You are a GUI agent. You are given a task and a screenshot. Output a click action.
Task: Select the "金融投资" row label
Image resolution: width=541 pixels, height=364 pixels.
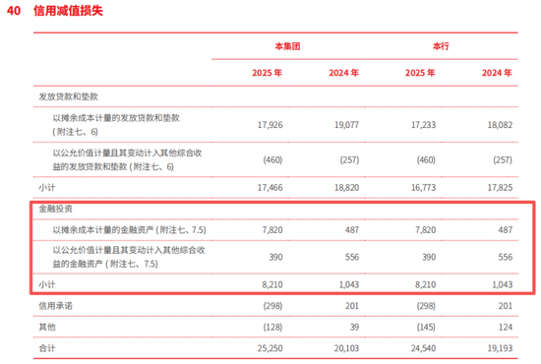click(x=55, y=209)
